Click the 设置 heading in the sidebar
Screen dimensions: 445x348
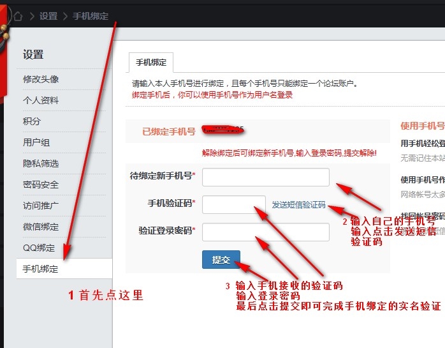pos(33,55)
